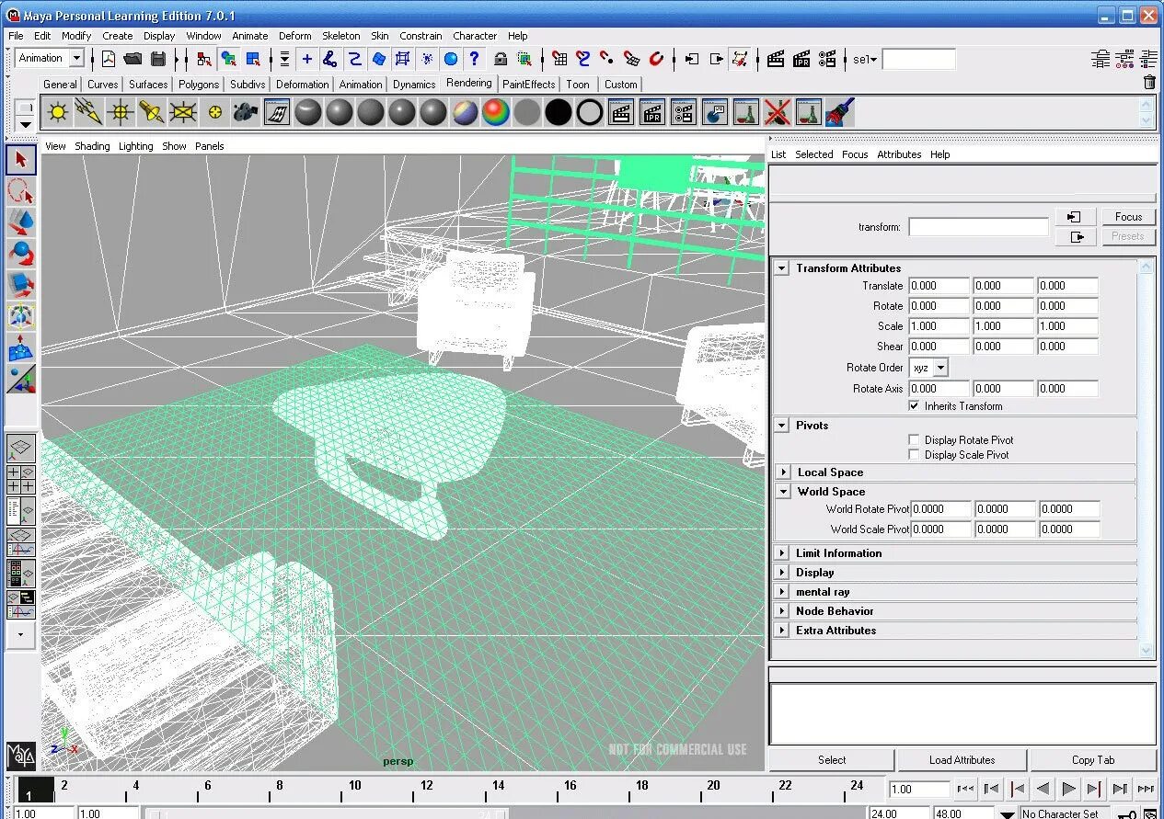Collapse the Pivots section

click(x=782, y=426)
